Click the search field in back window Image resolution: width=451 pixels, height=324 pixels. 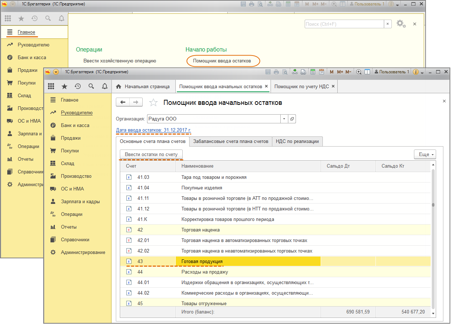344,24
